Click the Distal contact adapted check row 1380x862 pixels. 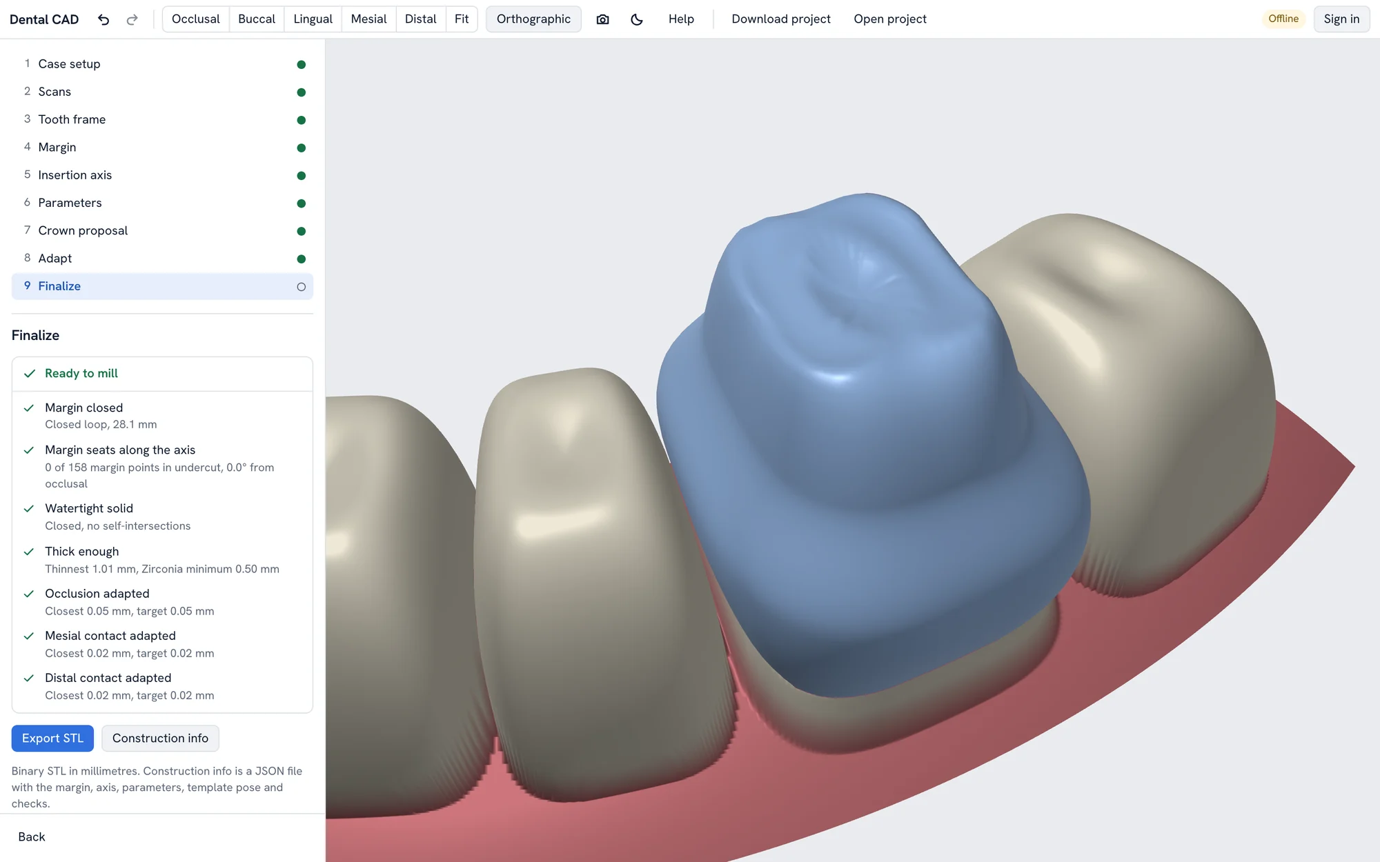tap(162, 686)
